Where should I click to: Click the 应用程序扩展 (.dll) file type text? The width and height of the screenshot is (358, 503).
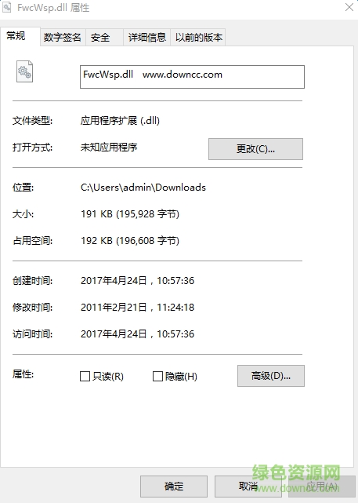[x=120, y=121]
